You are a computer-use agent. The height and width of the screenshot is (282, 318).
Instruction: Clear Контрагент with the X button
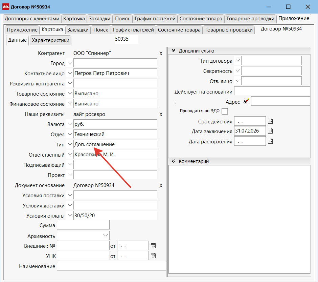pos(161,54)
